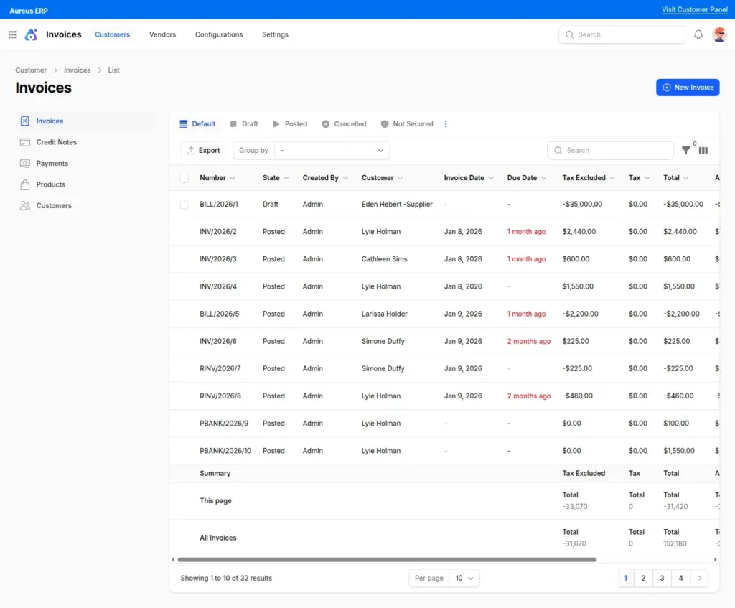Open the three-dot more tabs menu
Screen dimensions: 735x608
pyautogui.click(x=446, y=124)
